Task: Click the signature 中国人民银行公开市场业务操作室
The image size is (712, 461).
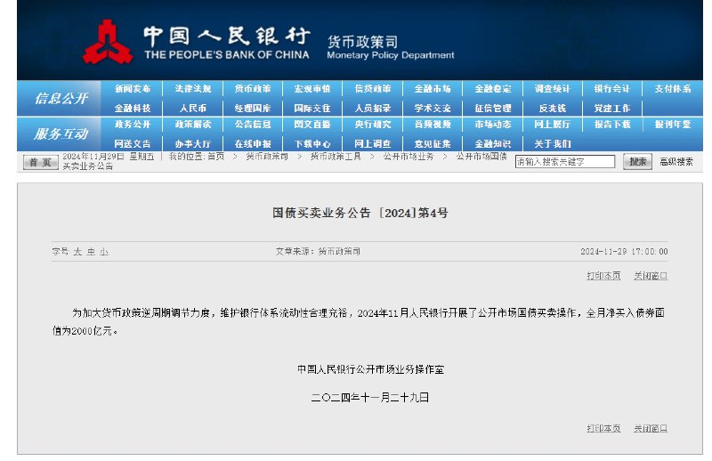Action: coord(370,369)
